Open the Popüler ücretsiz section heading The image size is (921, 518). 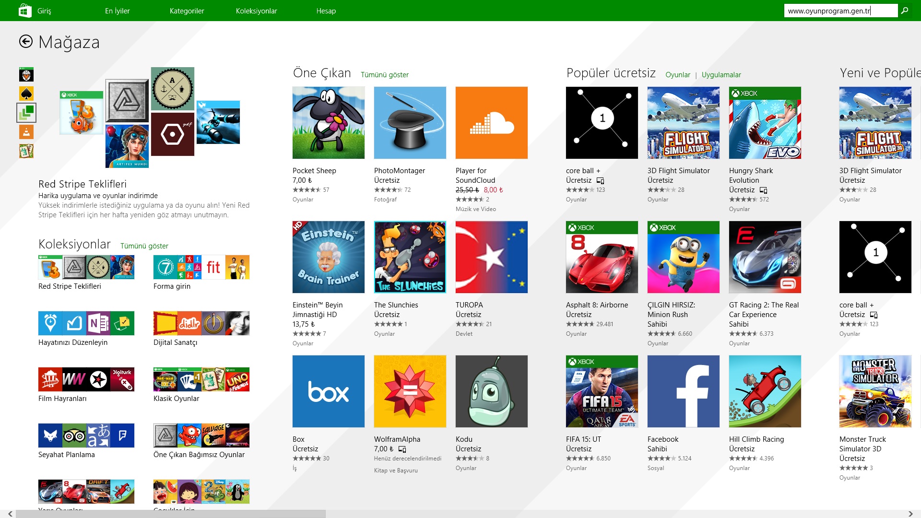611,73
